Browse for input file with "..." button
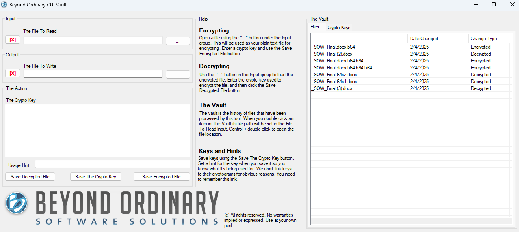The image size is (519, 232). click(177, 41)
